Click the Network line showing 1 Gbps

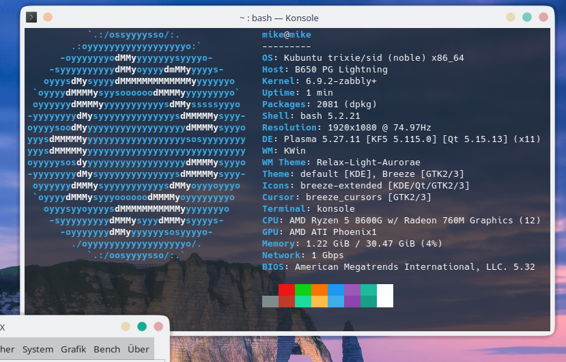[303, 255]
